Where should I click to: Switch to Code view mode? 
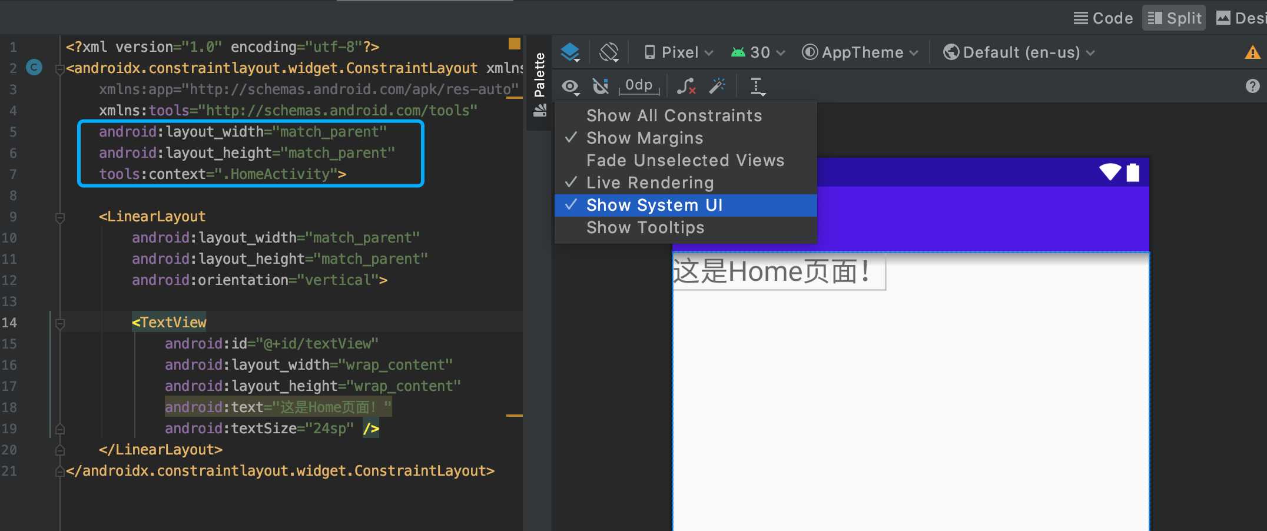(1103, 18)
